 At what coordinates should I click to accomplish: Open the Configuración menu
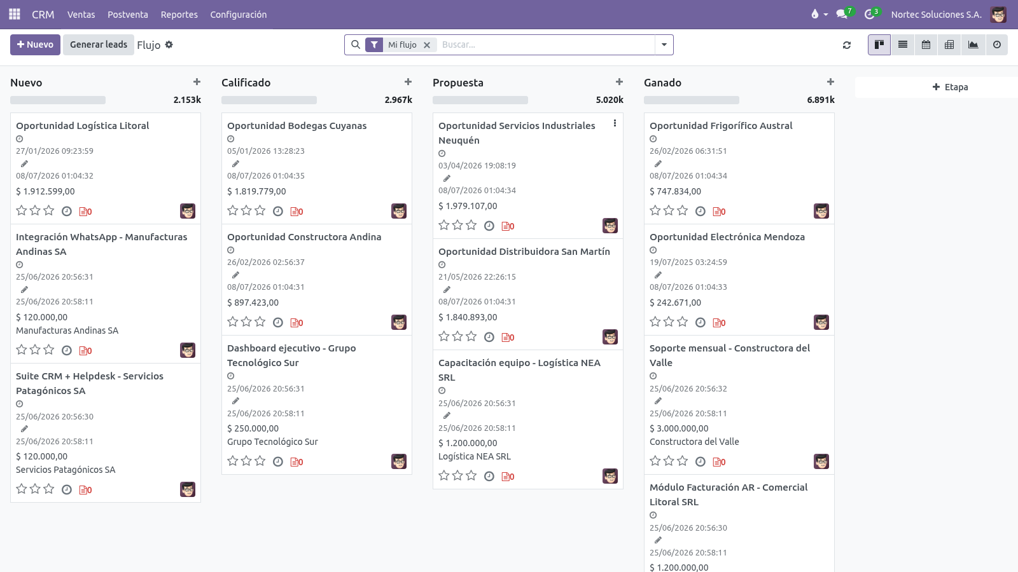click(239, 14)
